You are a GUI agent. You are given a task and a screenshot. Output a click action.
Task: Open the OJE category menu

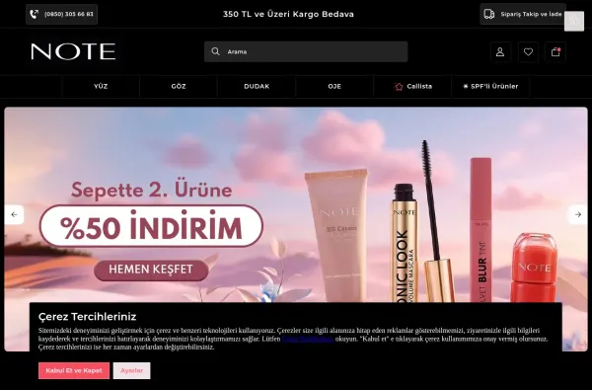(334, 87)
